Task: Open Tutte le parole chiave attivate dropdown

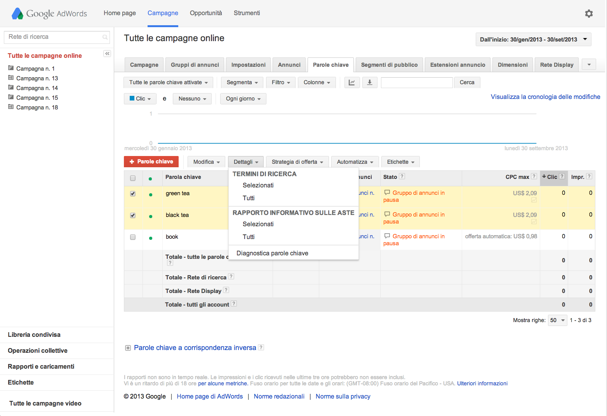Action: click(x=168, y=82)
